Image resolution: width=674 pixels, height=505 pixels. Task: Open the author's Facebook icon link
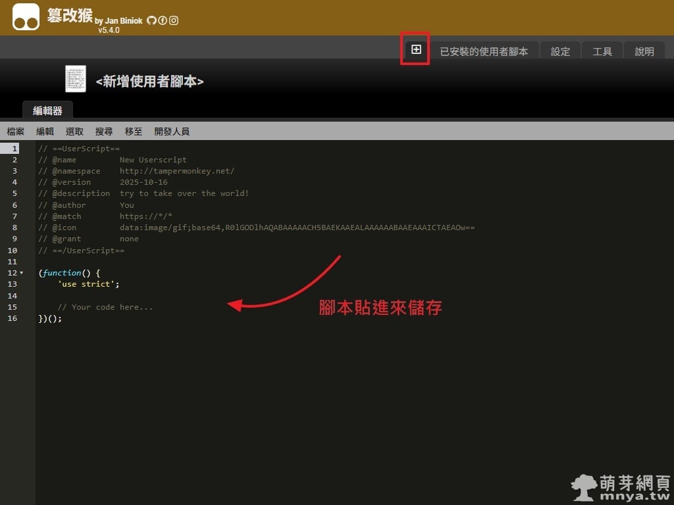pyautogui.click(x=163, y=20)
